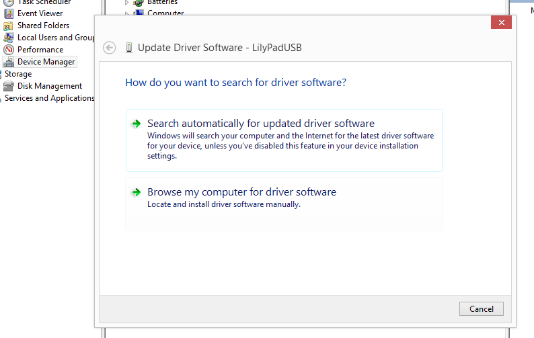The height and width of the screenshot is (338, 534).
Task: Select Services and Applications node
Action: (49, 98)
